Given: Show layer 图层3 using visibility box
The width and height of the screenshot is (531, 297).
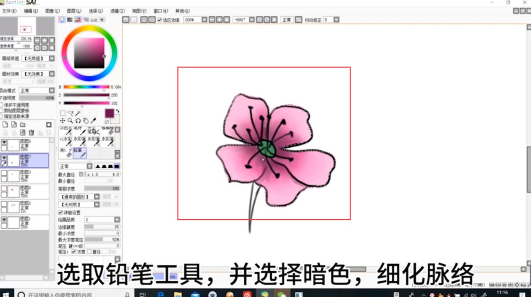Looking at the screenshot, I should click(4, 173).
